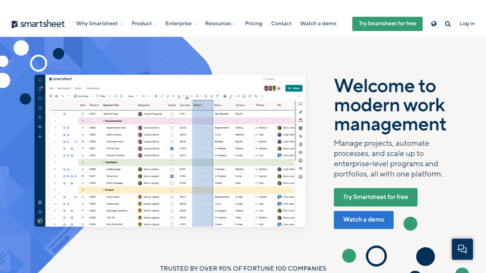Toggle Urgent checkbox for Search results
The height and width of the screenshot is (273, 486).
pyautogui.click(x=172, y=135)
